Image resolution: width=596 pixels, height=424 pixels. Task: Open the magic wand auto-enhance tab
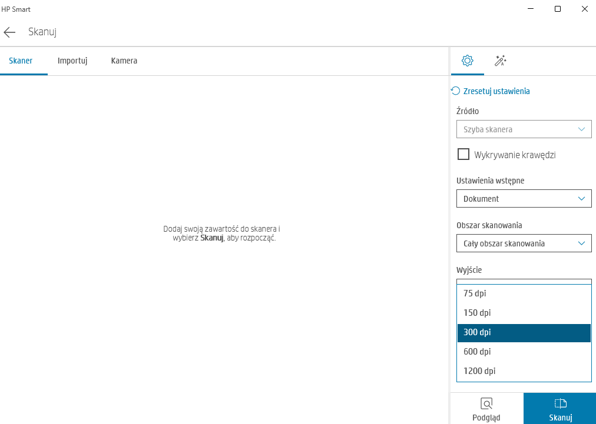point(501,61)
